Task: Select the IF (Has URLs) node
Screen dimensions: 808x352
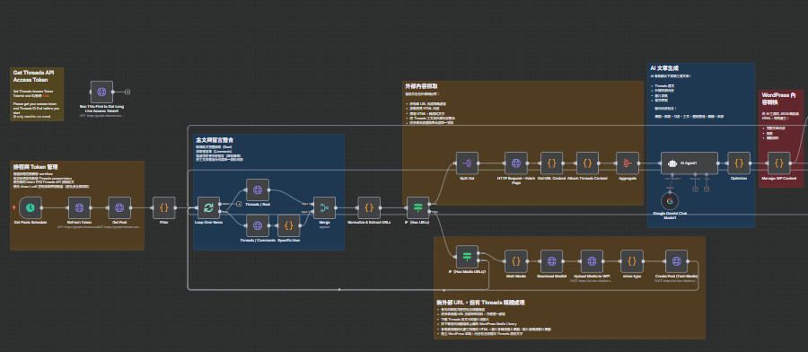Action: tap(417, 207)
